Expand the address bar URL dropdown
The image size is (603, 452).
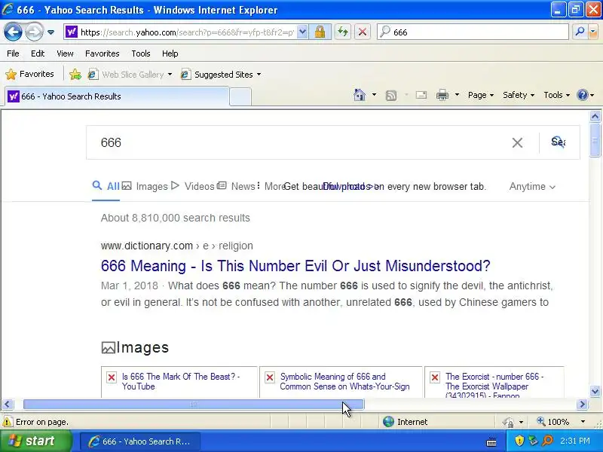tap(303, 32)
